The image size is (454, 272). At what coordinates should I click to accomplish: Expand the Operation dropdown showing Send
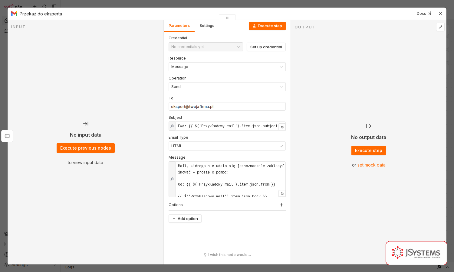(x=227, y=87)
